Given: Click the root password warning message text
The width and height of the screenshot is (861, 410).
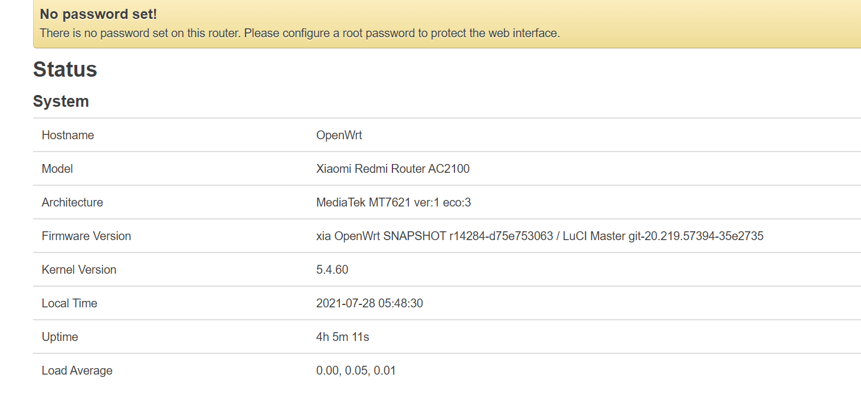Looking at the screenshot, I should click(x=299, y=33).
